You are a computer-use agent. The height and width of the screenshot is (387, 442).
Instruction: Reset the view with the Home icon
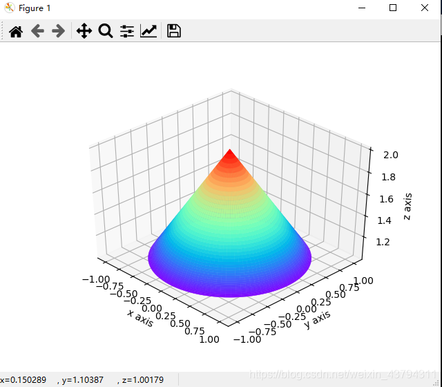pos(16,31)
